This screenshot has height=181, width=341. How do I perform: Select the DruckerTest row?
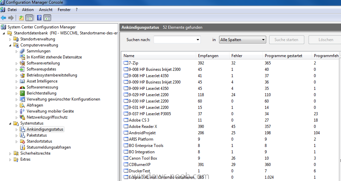(x=231, y=171)
